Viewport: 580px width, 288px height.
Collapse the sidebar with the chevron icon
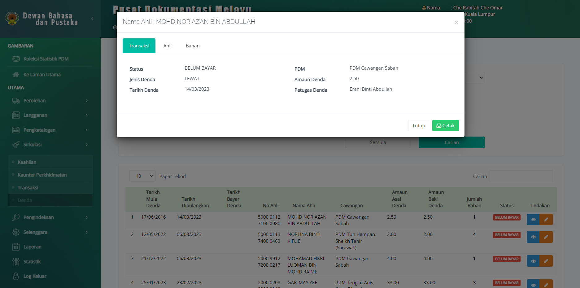(92, 19)
